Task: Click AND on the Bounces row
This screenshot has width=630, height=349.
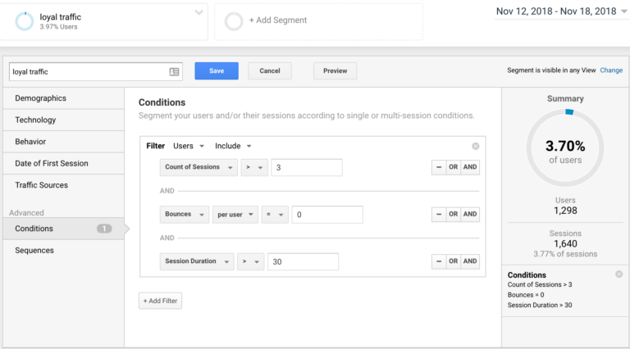Action: coord(470,214)
